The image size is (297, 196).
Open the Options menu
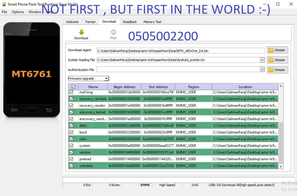click(x=18, y=12)
